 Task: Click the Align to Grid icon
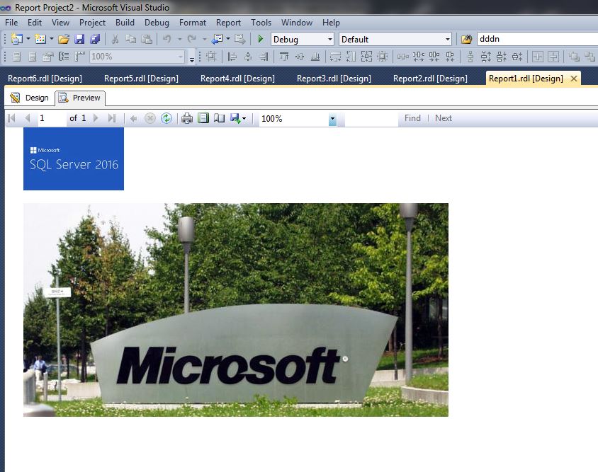211,57
